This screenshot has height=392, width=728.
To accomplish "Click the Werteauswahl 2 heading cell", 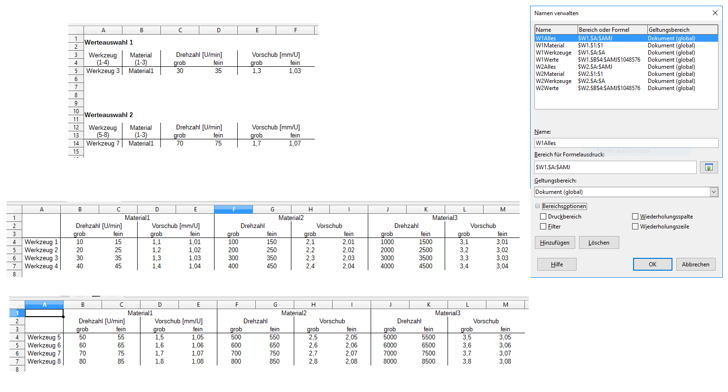I will pos(109,115).
